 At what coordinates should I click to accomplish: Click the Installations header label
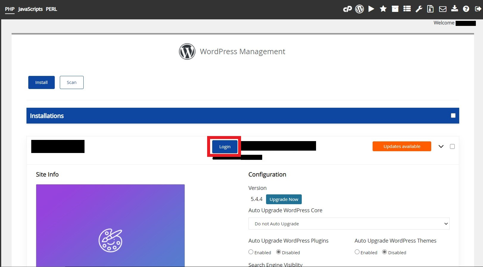point(47,116)
